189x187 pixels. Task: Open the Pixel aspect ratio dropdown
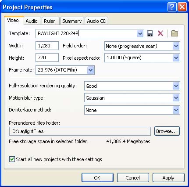pyautogui.click(x=176, y=58)
